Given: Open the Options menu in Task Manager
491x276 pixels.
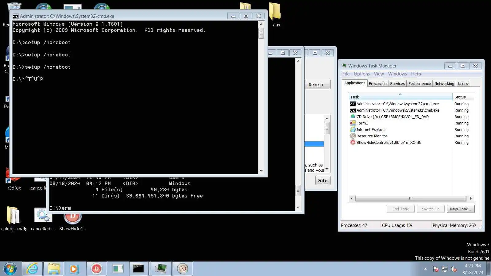Looking at the screenshot, I should coord(361,74).
